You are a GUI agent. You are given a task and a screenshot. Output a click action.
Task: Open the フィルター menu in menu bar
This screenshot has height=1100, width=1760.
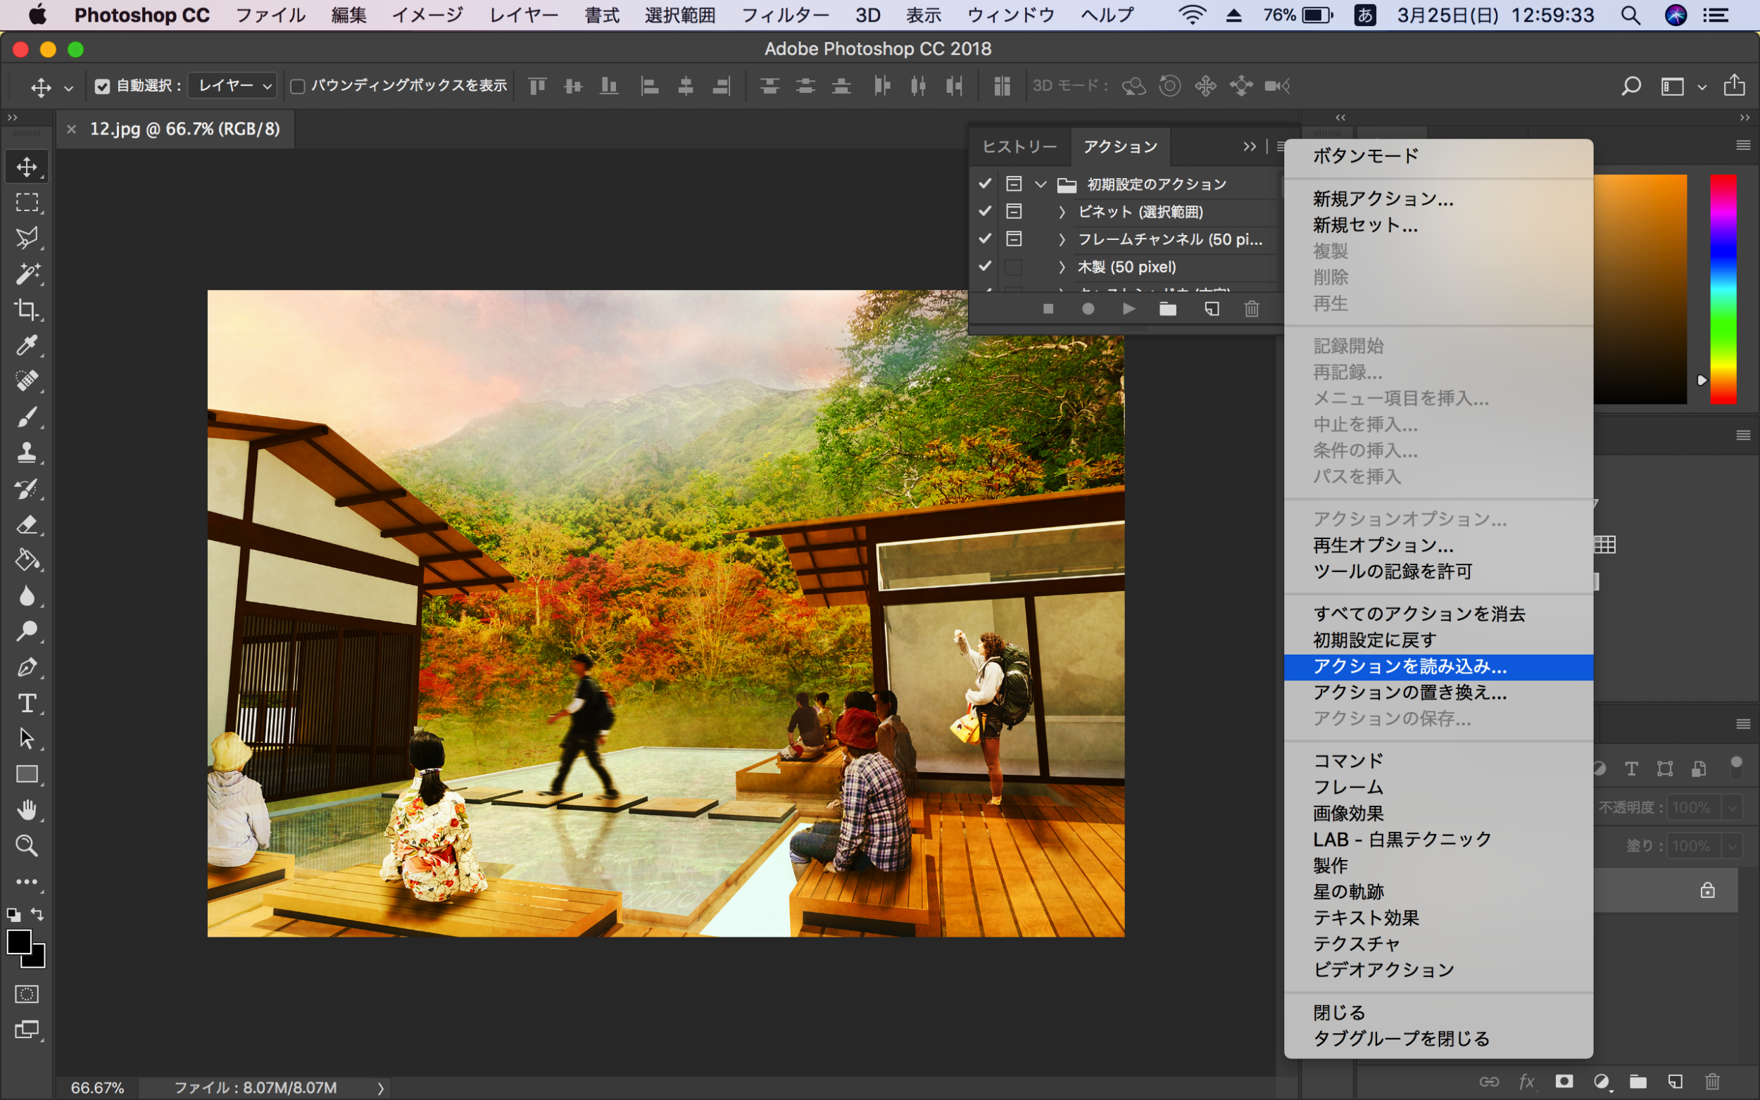tap(784, 15)
